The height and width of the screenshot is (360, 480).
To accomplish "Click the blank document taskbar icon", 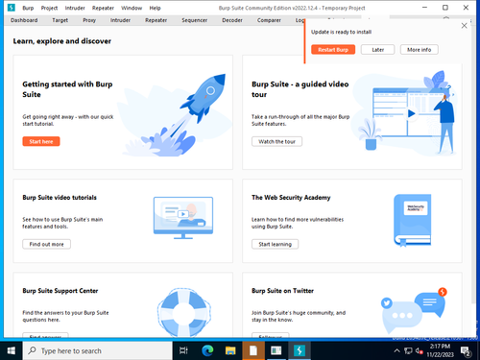I will click(253, 351).
